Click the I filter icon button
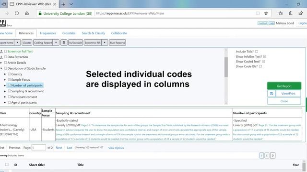307x172 pixels. click(x=261, y=155)
